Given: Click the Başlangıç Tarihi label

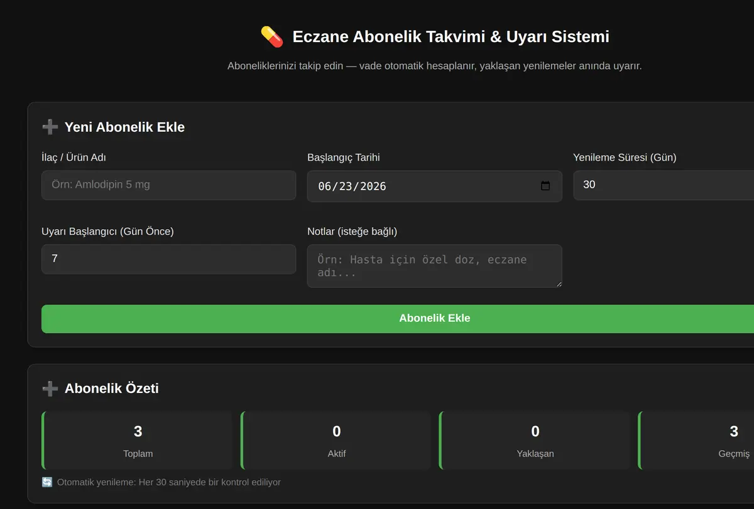Looking at the screenshot, I should click(343, 158).
